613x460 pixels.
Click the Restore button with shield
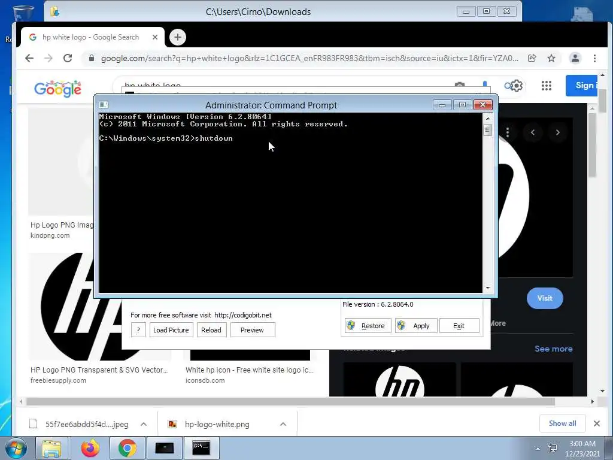pos(368,325)
